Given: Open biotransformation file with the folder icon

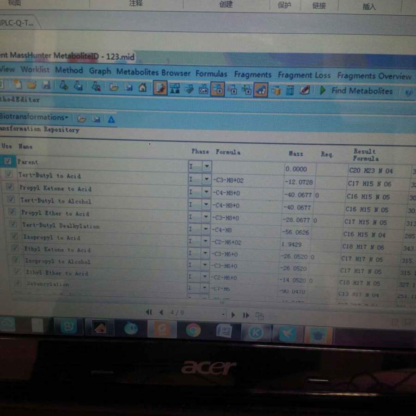Looking at the screenshot, I should [81, 119].
